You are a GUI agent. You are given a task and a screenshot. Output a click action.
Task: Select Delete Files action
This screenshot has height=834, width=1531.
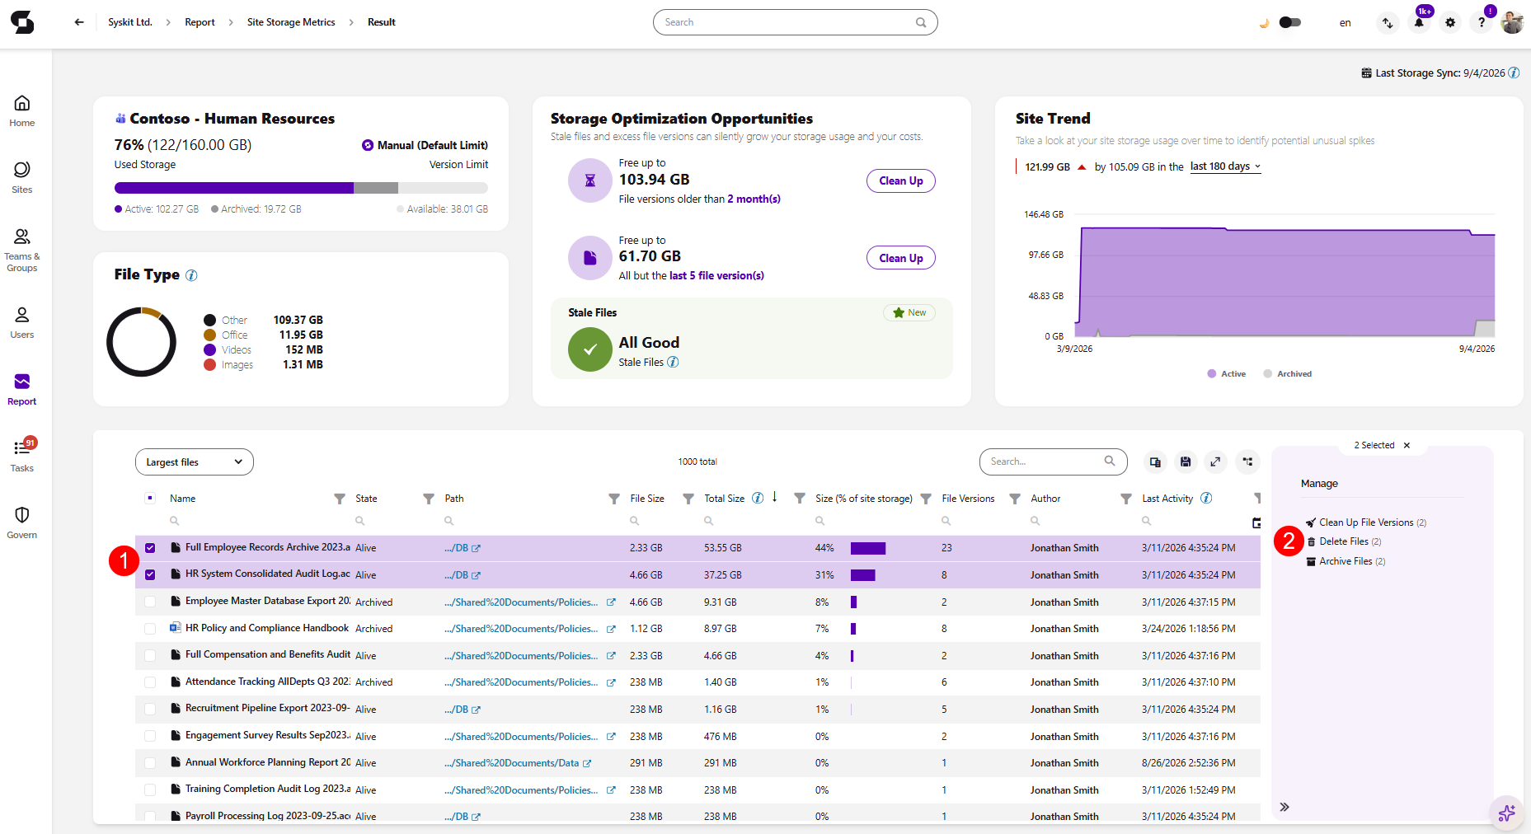coord(1344,541)
